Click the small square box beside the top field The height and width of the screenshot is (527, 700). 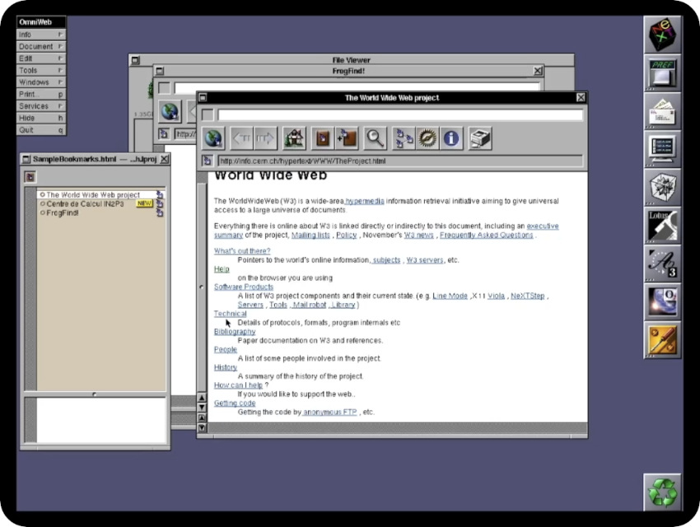pos(208,114)
